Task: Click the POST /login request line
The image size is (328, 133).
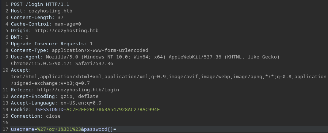Action: point(40,4)
